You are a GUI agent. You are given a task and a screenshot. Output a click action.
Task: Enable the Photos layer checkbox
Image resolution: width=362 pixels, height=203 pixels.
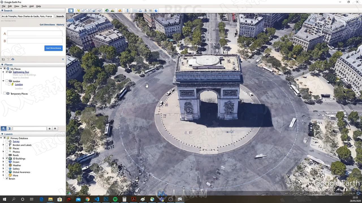(x=7, y=152)
